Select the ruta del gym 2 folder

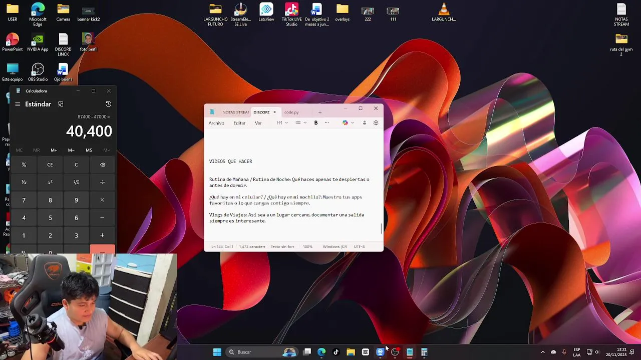coord(621,44)
